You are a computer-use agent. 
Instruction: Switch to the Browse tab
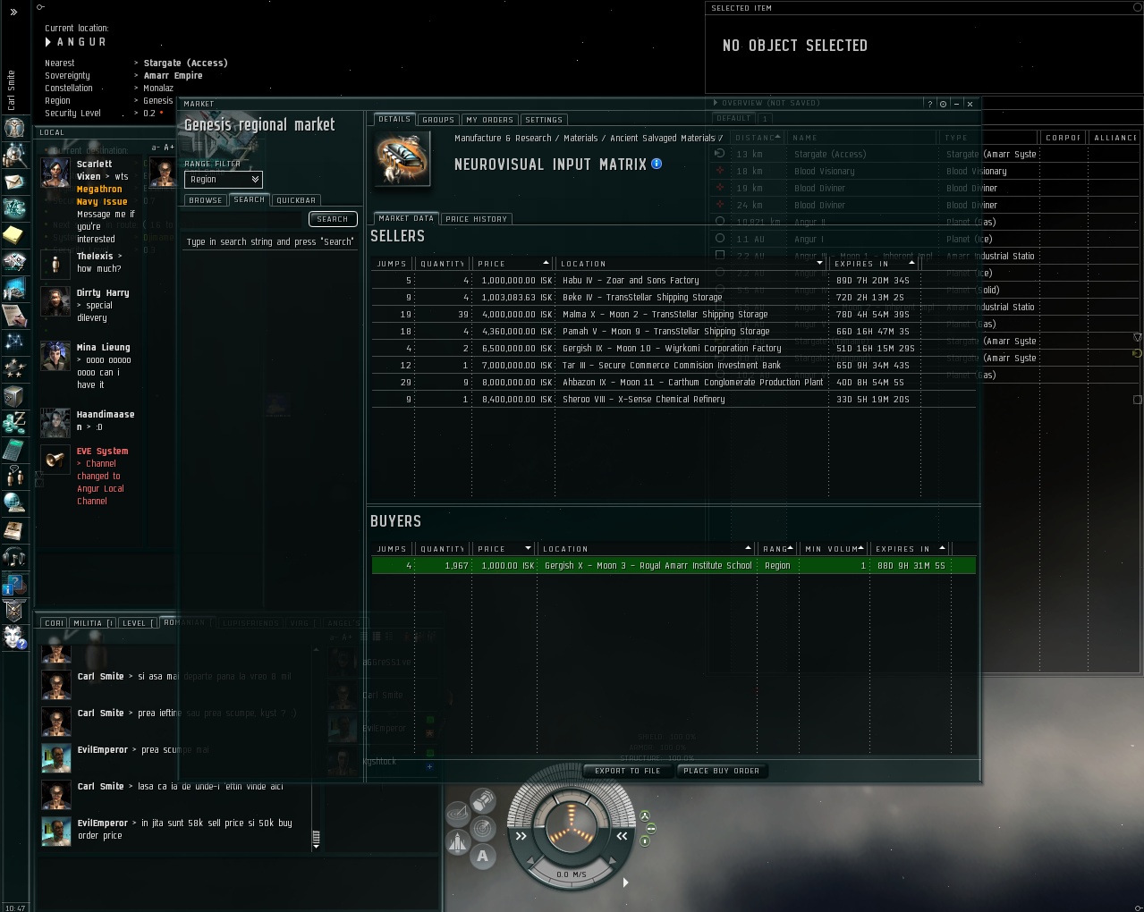point(206,200)
